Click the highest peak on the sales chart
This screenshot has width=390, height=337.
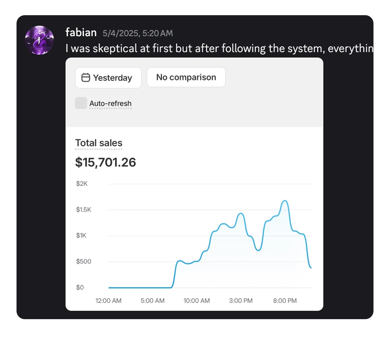coord(285,201)
